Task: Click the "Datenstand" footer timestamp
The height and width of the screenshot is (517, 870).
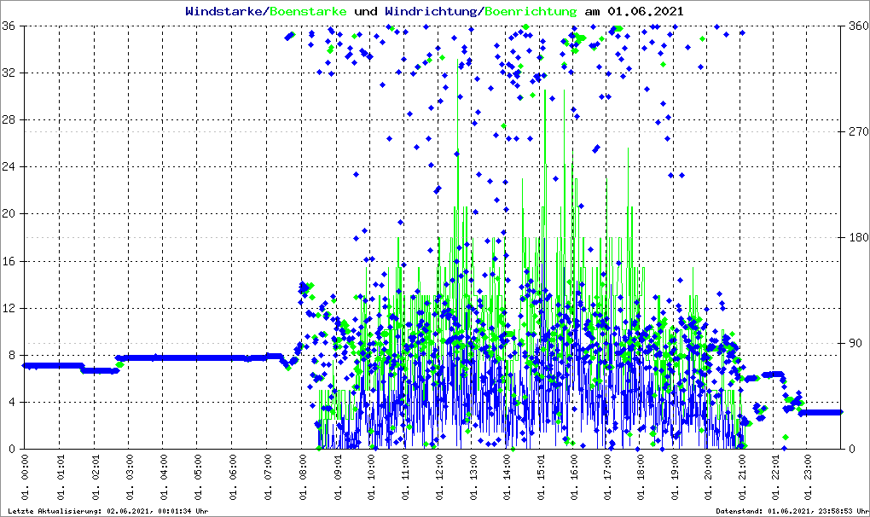Action: click(x=792, y=511)
